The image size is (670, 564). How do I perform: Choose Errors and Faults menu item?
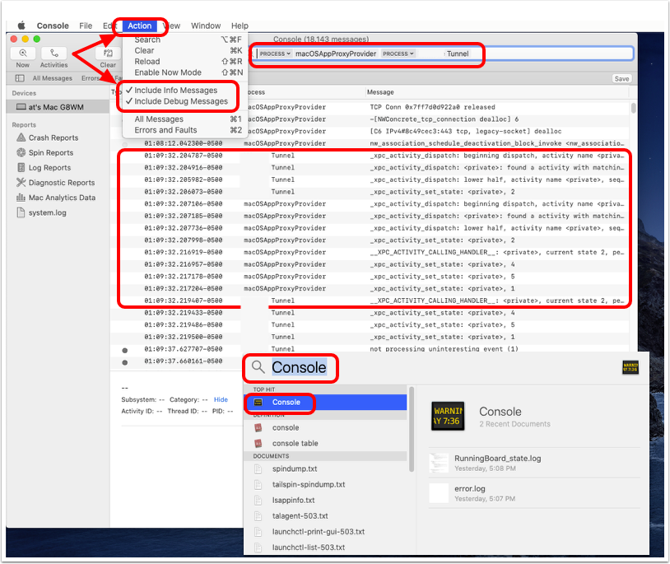[165, 130]
